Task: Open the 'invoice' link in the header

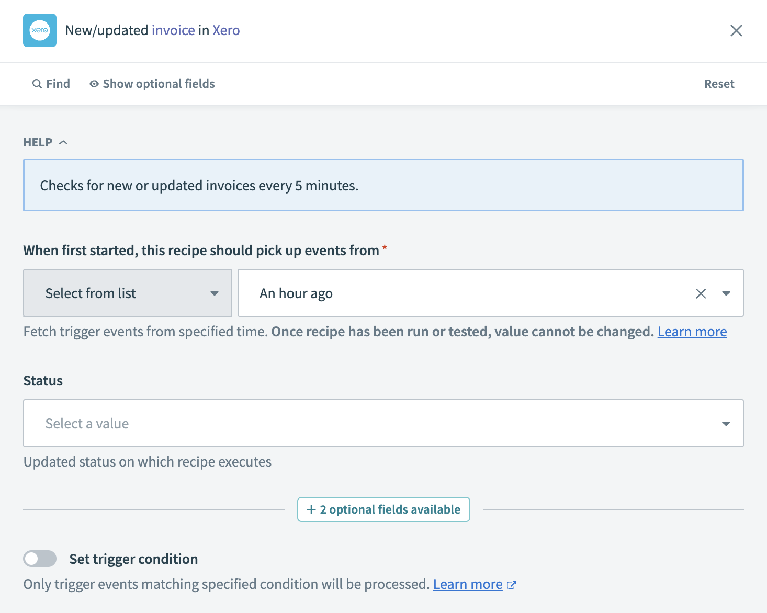Action: [173, 30]
